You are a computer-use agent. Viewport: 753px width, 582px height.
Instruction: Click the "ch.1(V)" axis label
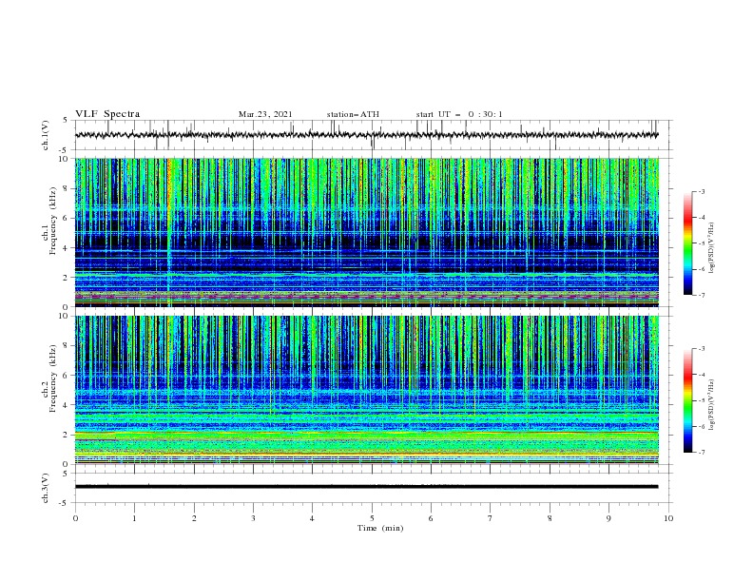pyautogui.click(x=46, y=135)
